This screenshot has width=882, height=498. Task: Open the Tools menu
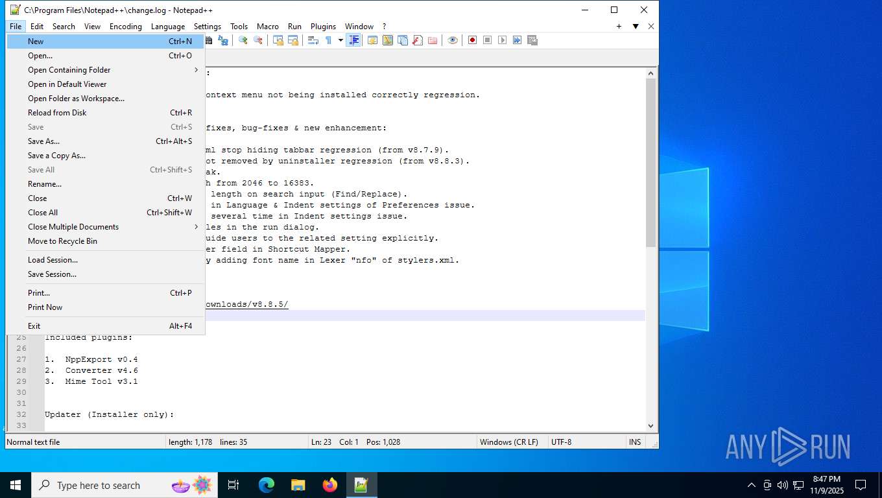coord(239,27)
